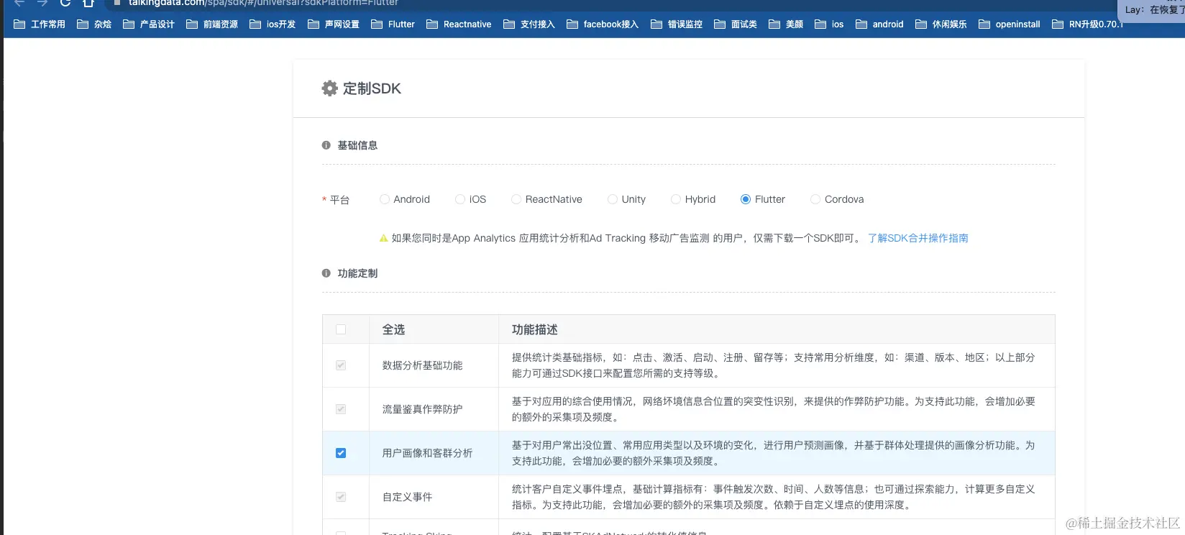Open the 了解SDK合并操作指南 link

pyautogui.click(x=918, y=238)
